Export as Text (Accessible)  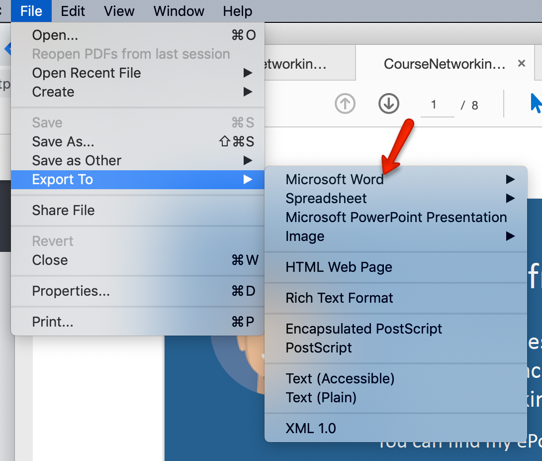(396, 379)
